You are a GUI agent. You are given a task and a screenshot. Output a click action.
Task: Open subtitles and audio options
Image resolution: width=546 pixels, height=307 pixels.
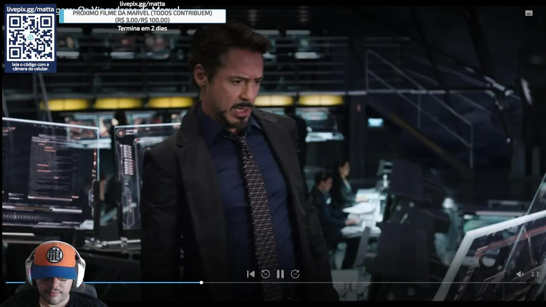click(529, 13)
